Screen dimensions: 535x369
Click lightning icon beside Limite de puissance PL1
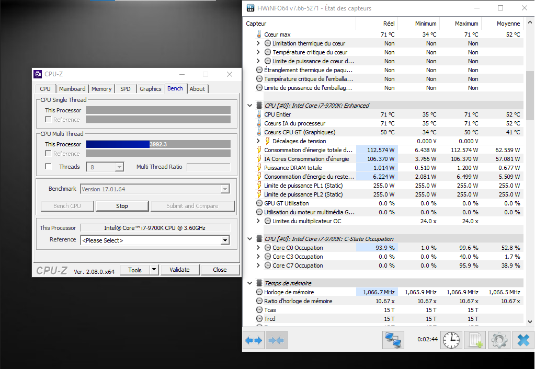pos(259,185)
